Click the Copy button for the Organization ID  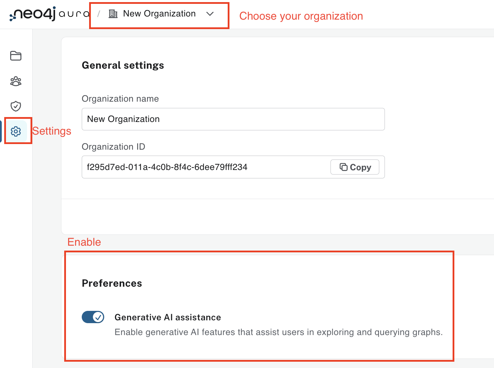[x=355, y=167]
